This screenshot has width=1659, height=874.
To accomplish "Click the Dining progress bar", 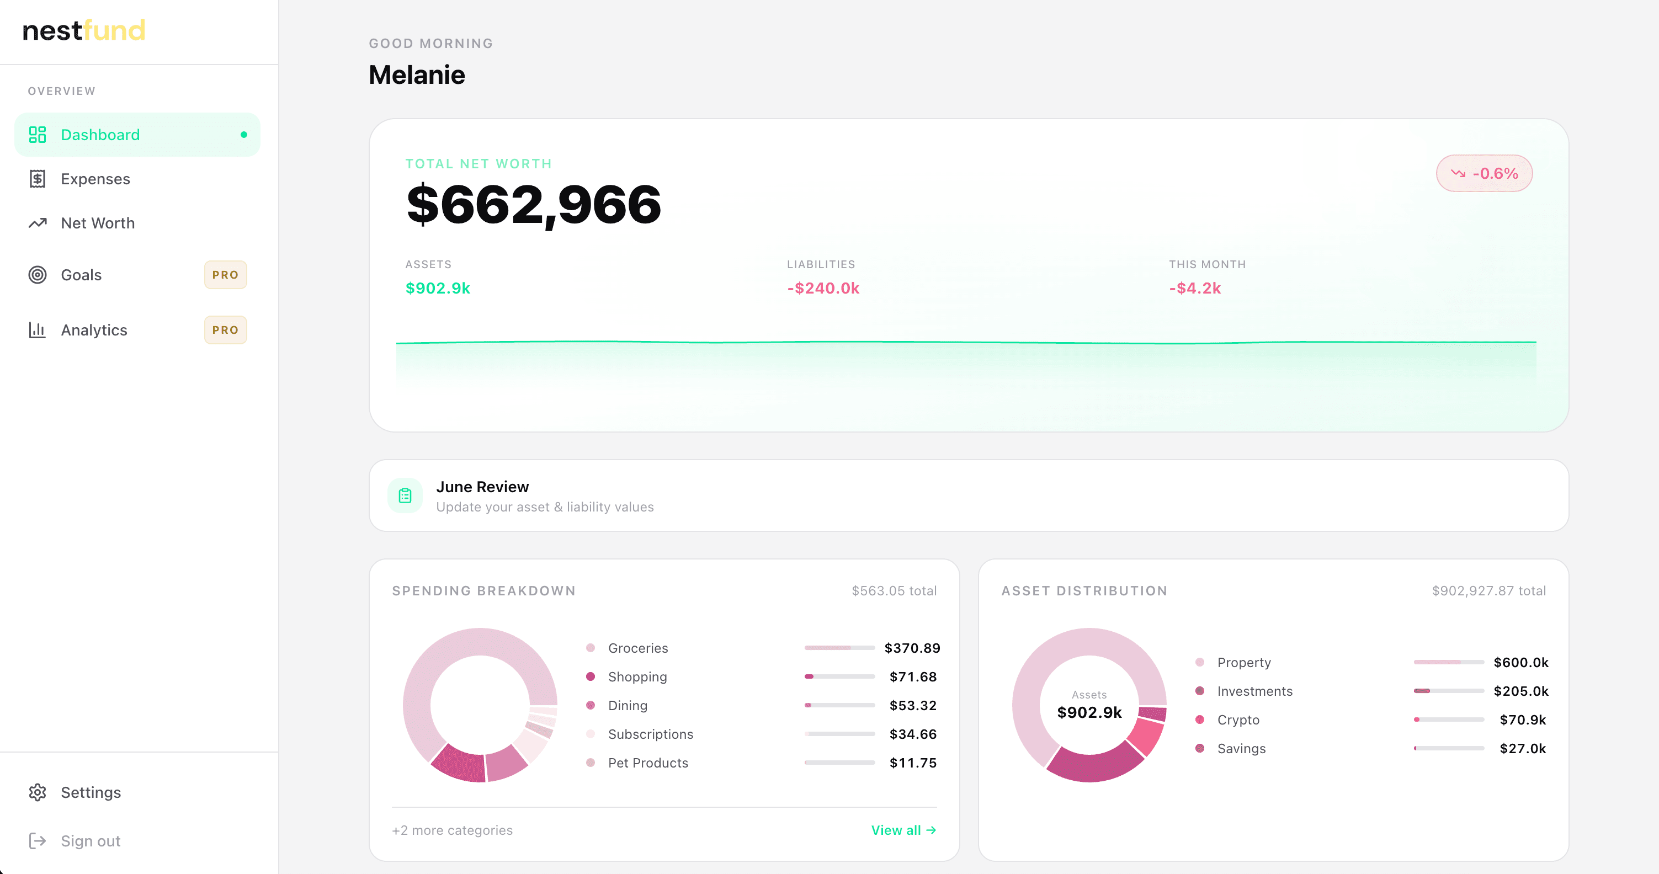I will tap(839, 705).
